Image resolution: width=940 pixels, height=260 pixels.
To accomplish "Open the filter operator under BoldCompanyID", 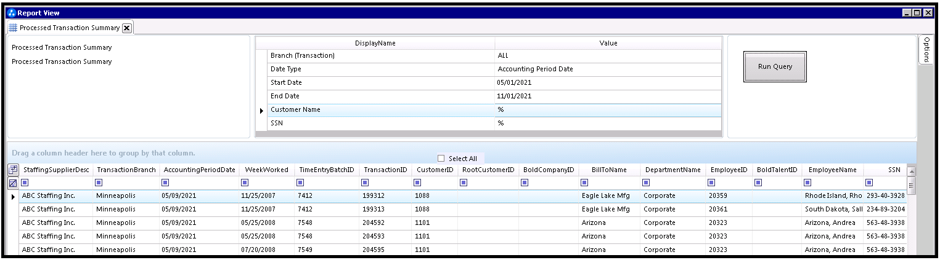I will 525,183.
